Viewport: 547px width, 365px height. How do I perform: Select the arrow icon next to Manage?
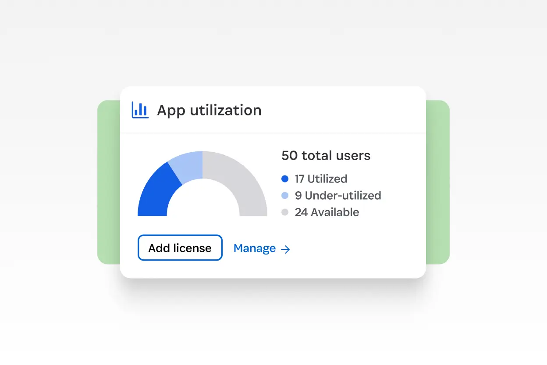[285, 249]
